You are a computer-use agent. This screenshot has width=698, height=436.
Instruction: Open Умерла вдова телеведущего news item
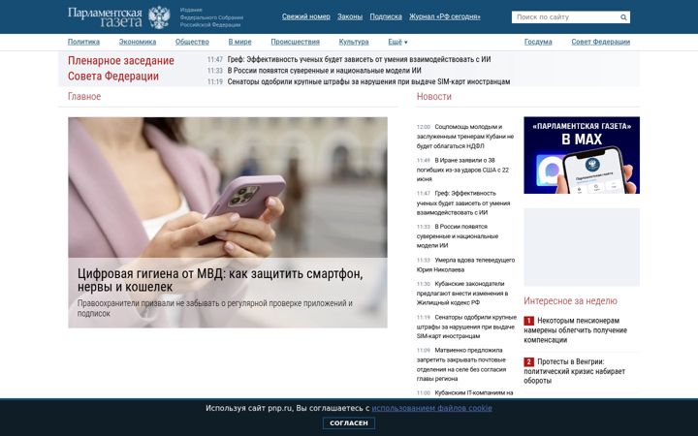click(x=465, y=265)
